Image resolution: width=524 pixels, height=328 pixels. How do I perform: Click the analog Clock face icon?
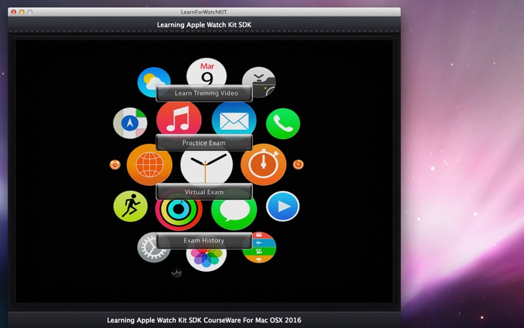(x=206, y=166)
